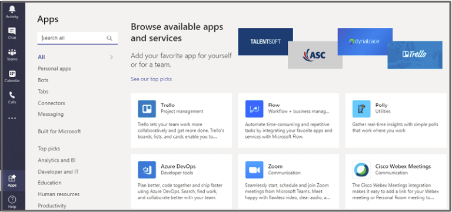Select the Productivity category
The image size is (452, 212).
52,206
